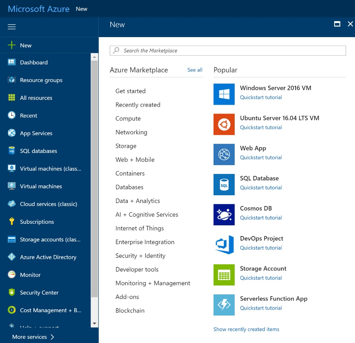Screen dimensions: 355x343
Task: Open AI + Cognitive Services category
Action: (147, 215)
